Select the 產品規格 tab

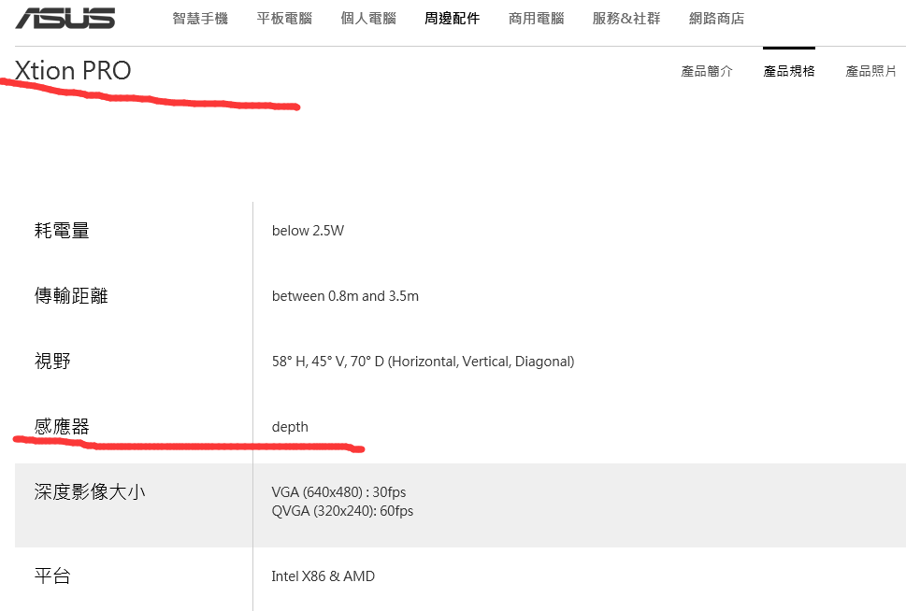tap(789, 71)
